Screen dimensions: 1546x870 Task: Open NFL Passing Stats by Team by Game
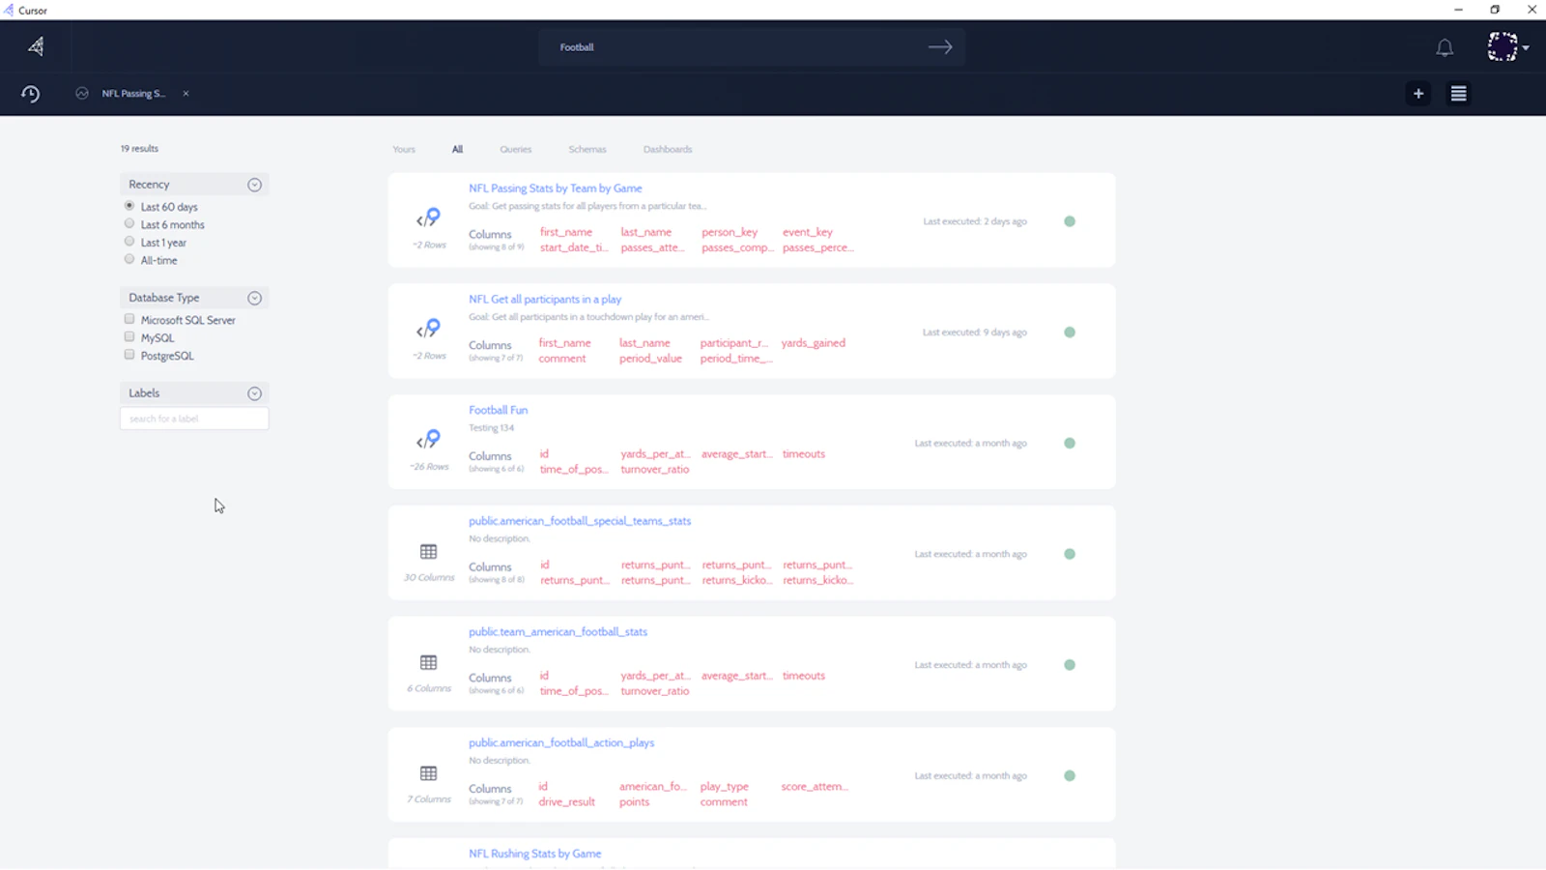point(556,188)
